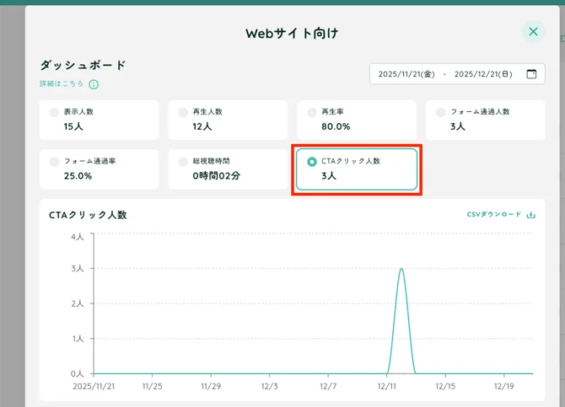565x407 pixels.
Task: Click the 11/29 axis label
Action: 211,387
